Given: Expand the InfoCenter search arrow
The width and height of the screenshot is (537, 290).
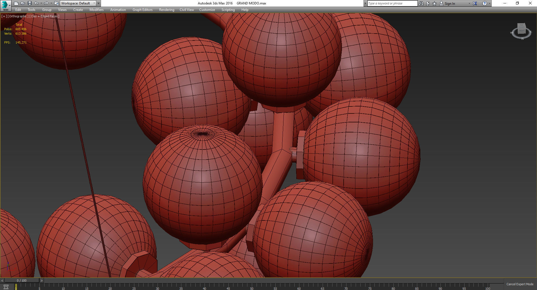Looking at the screenshot, I should coord(365,3).
